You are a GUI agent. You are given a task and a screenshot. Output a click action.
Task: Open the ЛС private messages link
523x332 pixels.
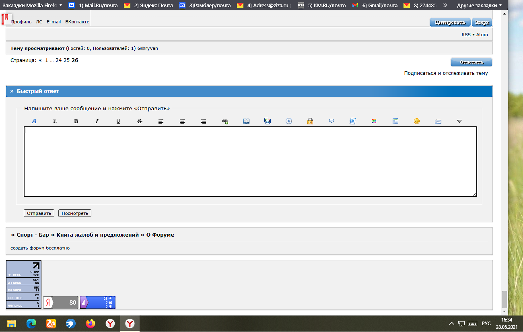39,22
